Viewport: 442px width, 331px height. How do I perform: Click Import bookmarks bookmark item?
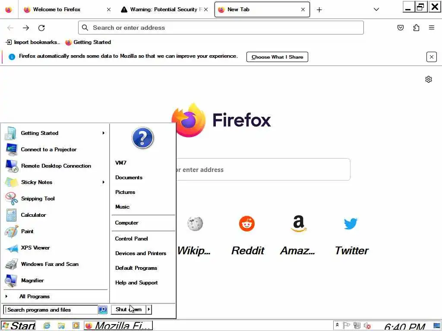[x=33, y=42]
